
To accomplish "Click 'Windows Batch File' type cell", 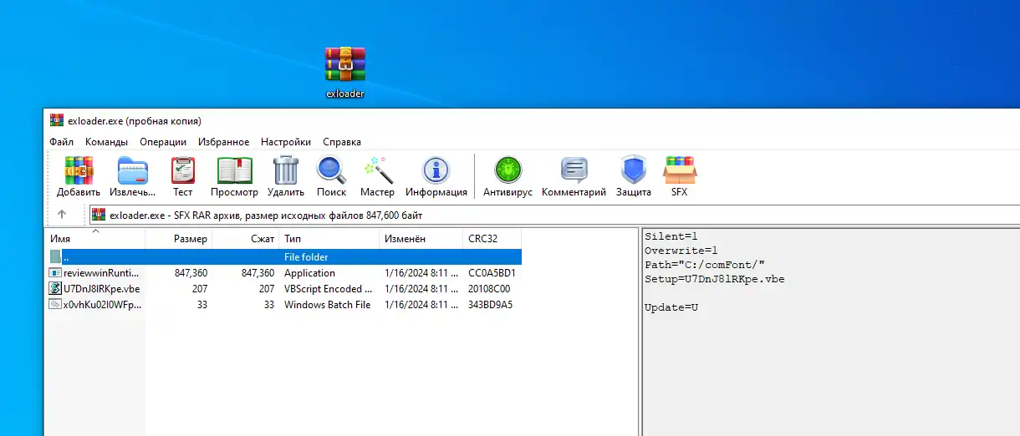I will 327,305.
